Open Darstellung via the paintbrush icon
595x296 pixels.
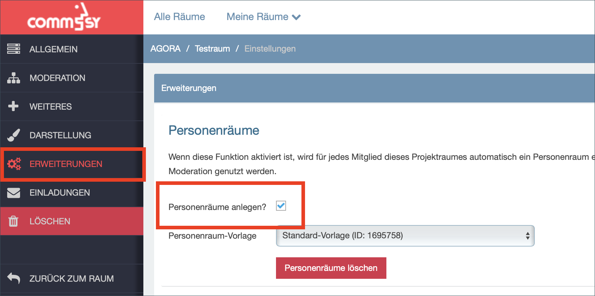(14, 135)
